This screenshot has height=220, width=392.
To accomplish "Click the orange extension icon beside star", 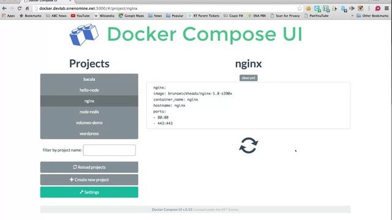I will point(308,8).
